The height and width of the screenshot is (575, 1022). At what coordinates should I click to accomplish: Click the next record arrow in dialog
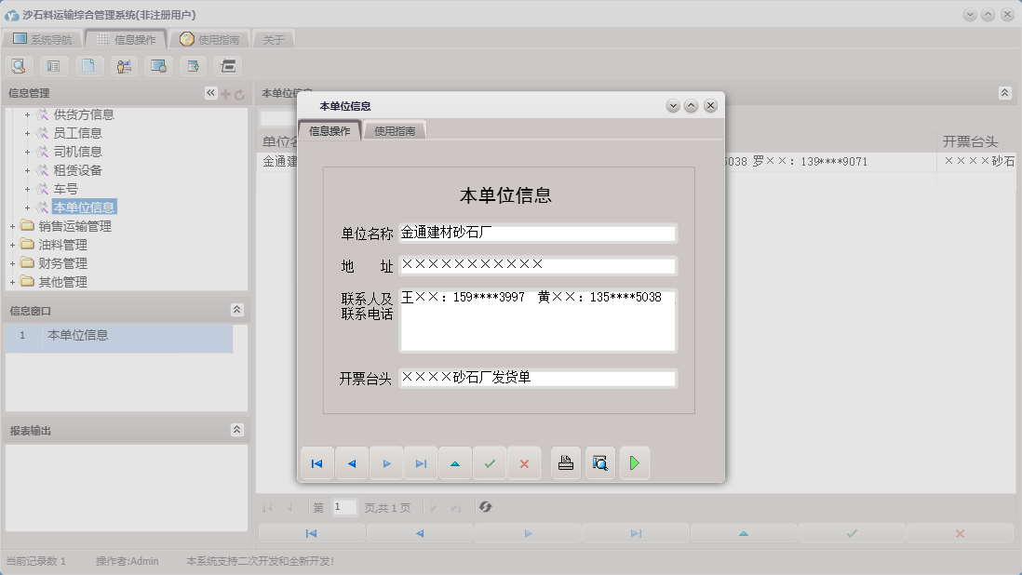pyautogui.click(x=387, y=462)
